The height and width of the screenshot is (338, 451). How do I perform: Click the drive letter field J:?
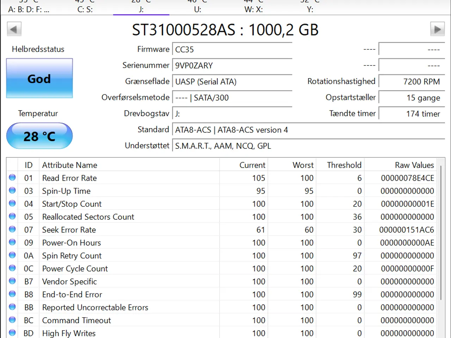[x=232, y=114]
